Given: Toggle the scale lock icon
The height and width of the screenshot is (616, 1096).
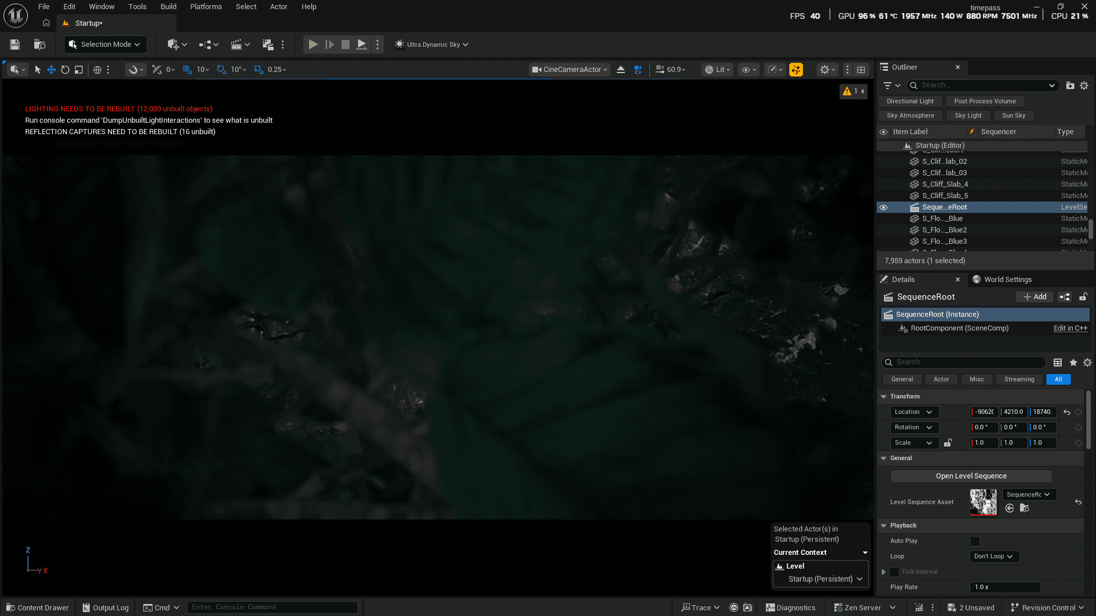Looking at the screenshot, I should click(x=948, y=443).
